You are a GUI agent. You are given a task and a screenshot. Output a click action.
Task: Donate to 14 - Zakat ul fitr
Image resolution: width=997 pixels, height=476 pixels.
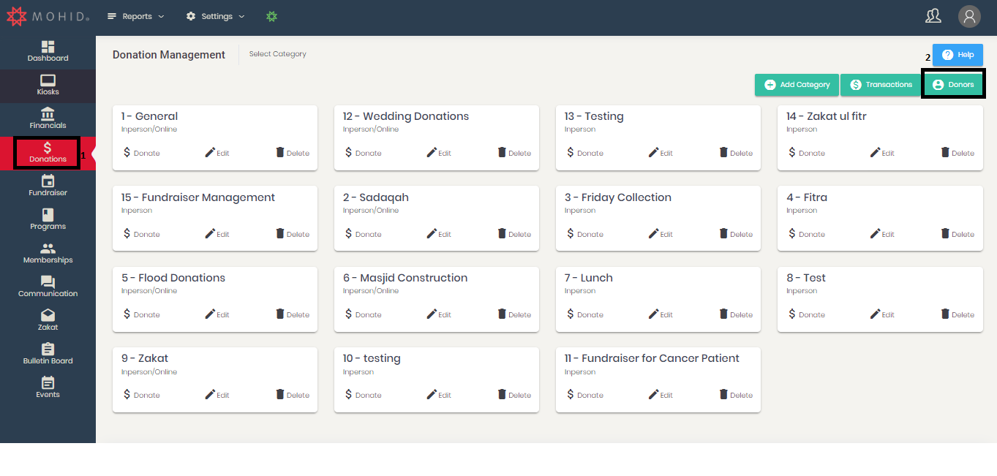coord(806,153)
